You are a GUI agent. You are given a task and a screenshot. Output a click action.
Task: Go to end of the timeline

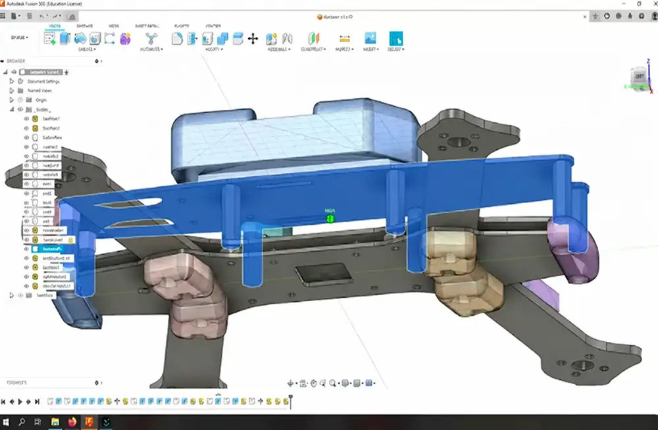pyautogui.click(x=37, y=402)
